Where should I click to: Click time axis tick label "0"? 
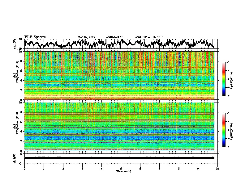[24, 169]
